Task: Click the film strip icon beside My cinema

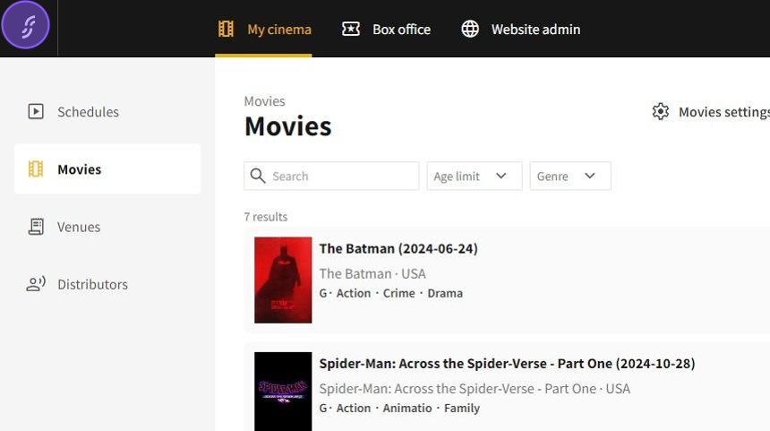Action: [226, 30]
